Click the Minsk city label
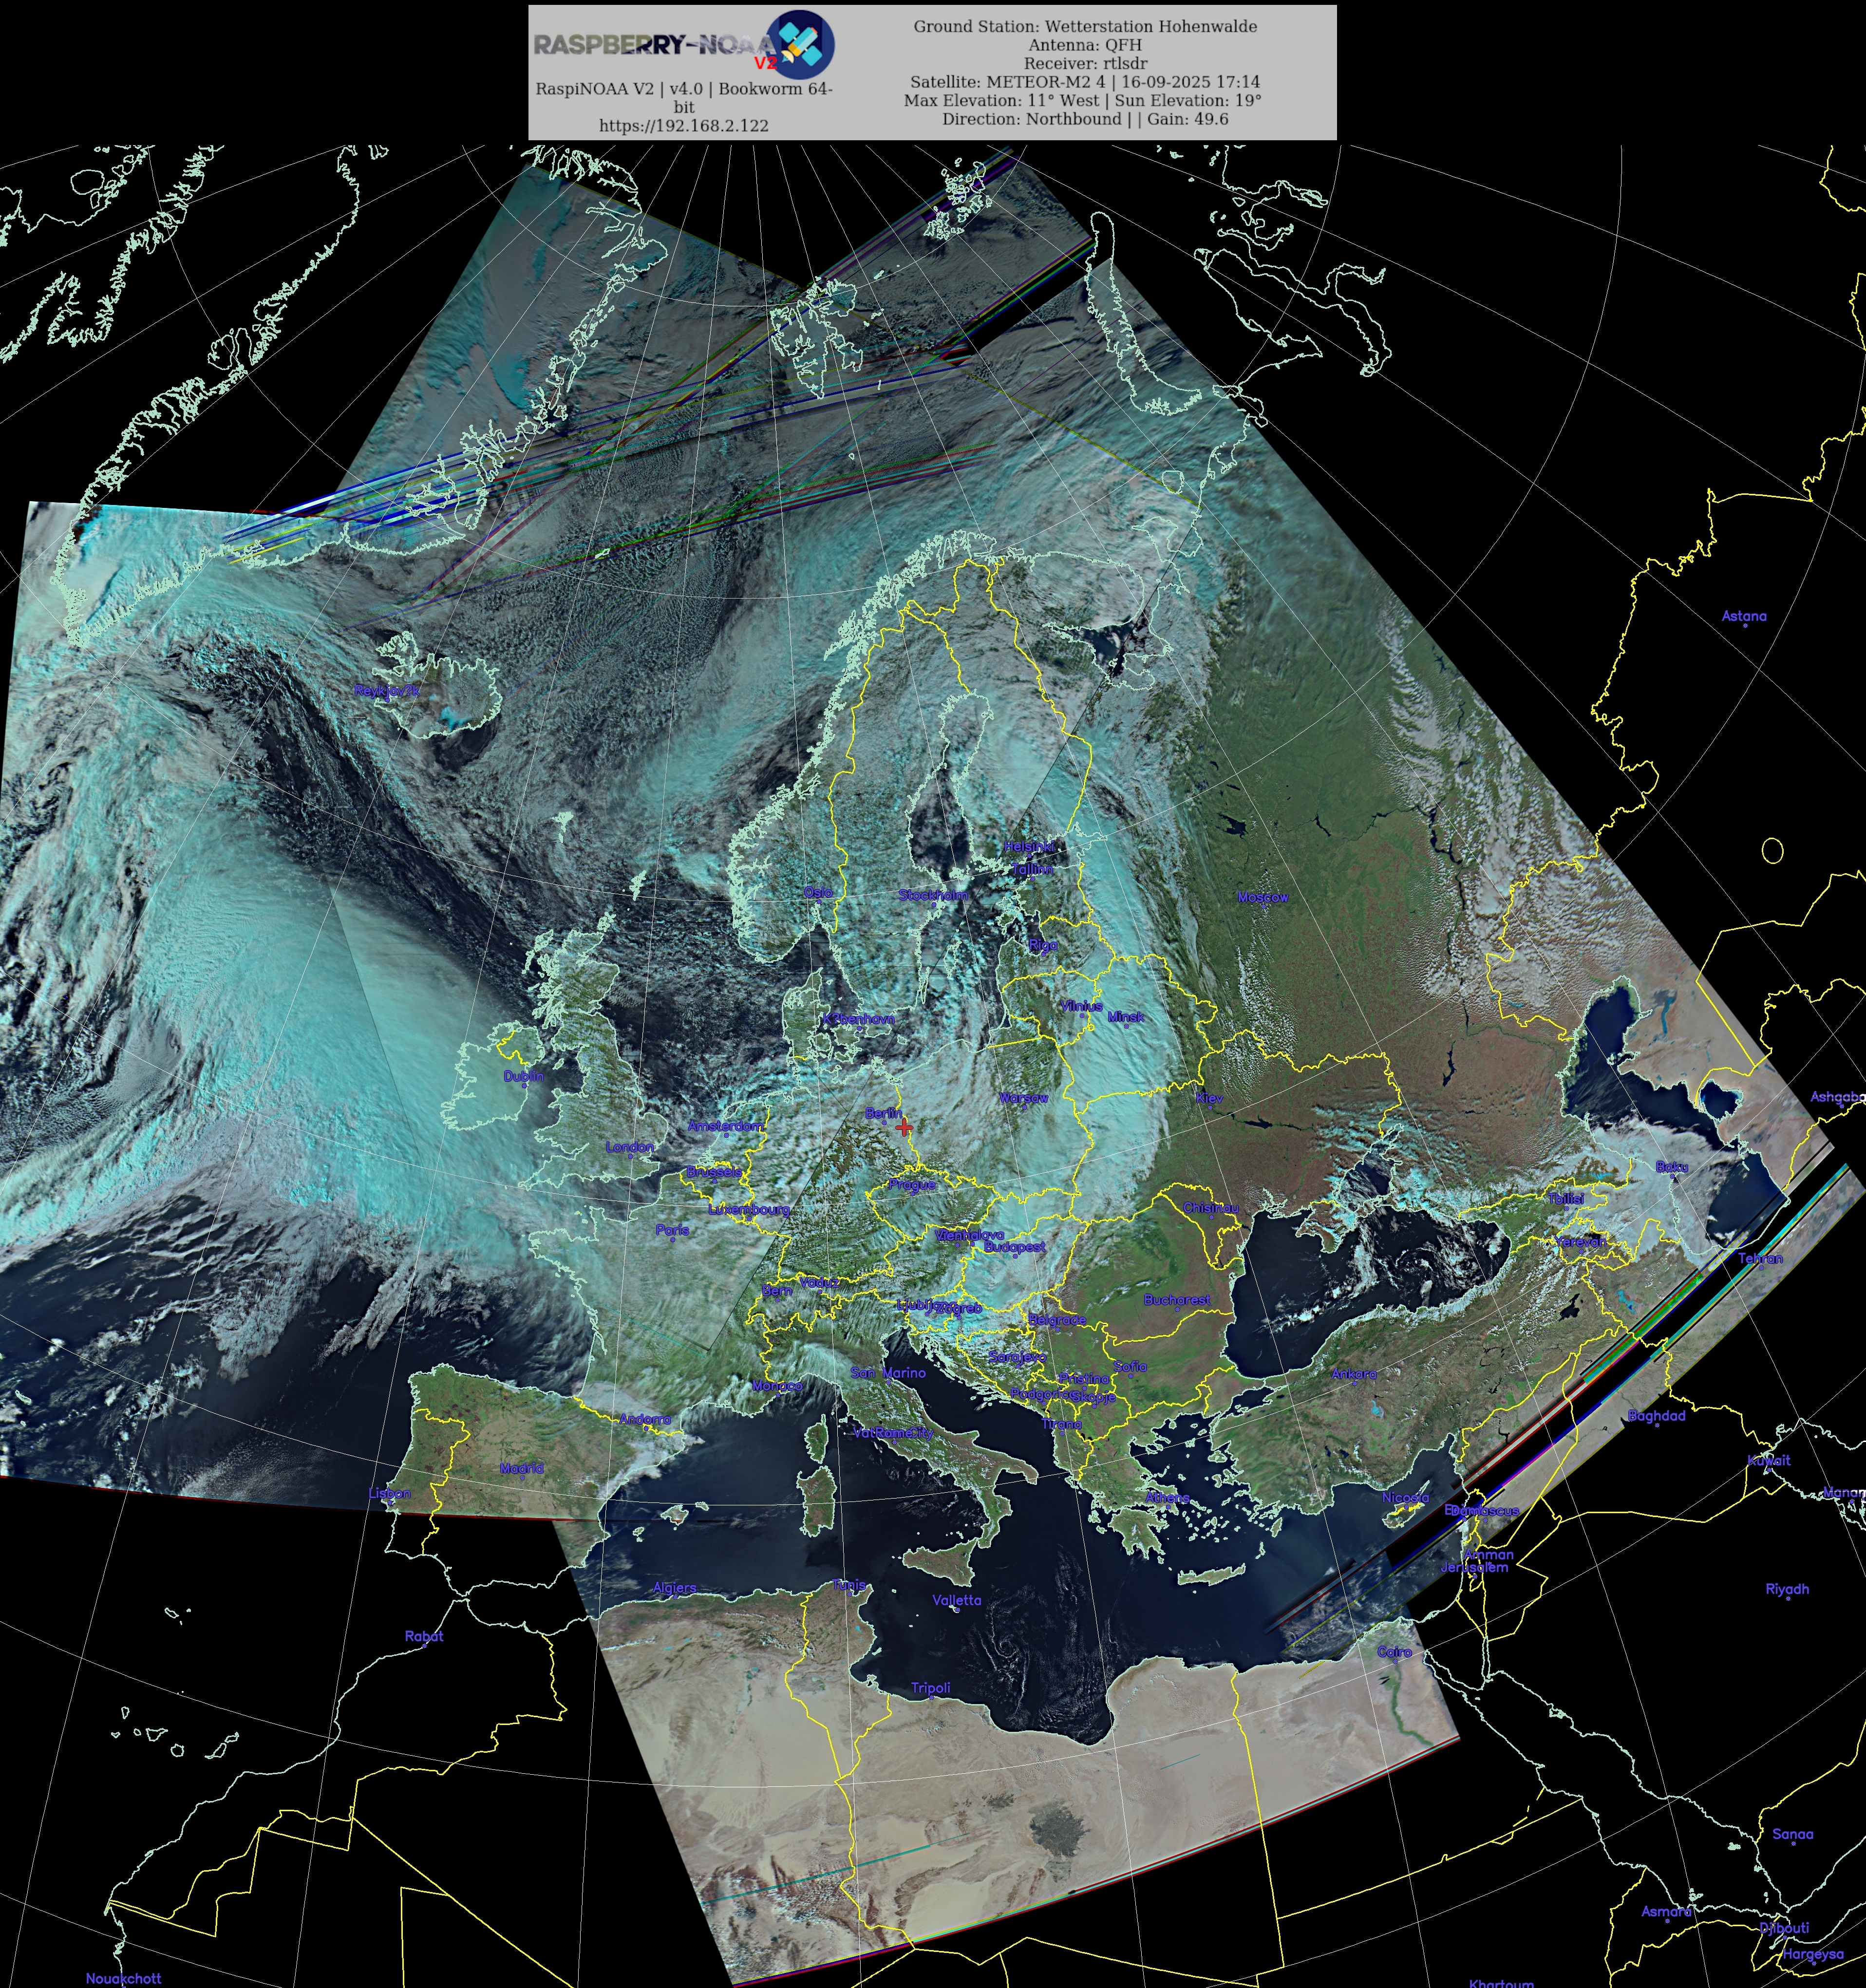 (1126, 1017)
